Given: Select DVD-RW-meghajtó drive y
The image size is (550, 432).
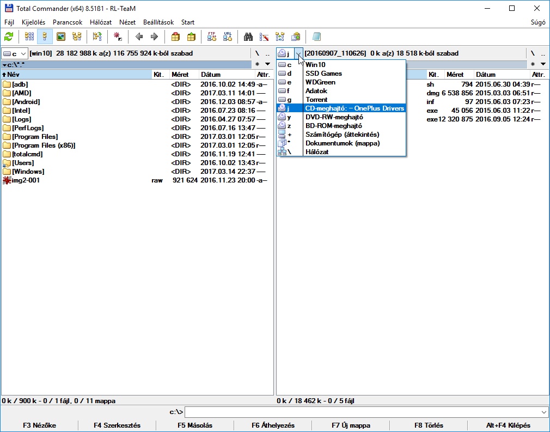Looking at the screenshot, I should pyautogui.click(x=341, y=117).
